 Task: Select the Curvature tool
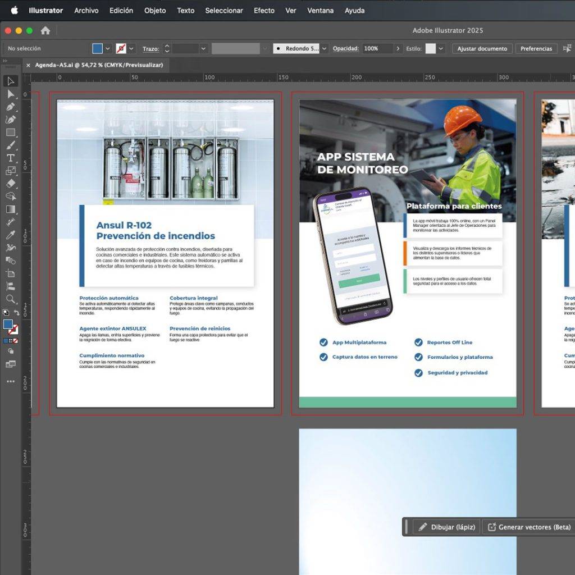coord(11,120)
